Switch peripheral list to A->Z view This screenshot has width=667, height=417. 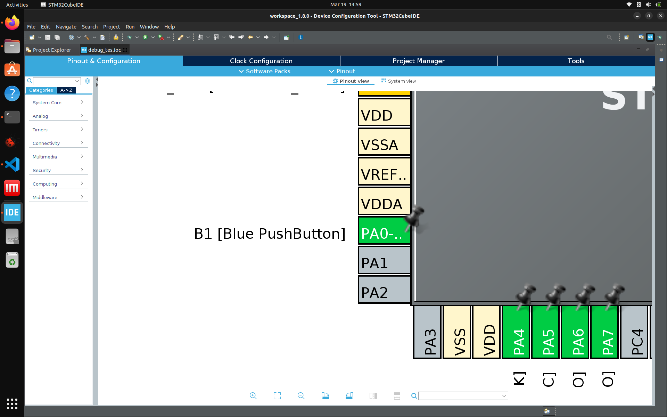[66, 90]
